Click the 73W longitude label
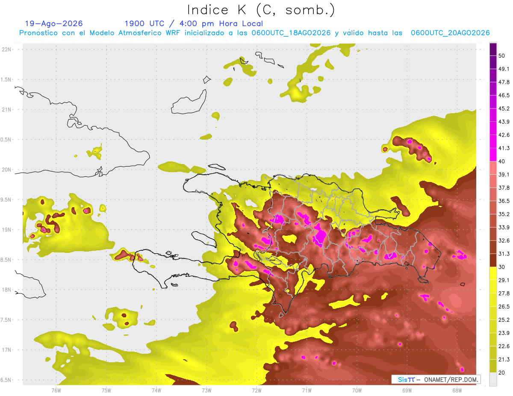The image size is (513, 396). coord(206,390)
